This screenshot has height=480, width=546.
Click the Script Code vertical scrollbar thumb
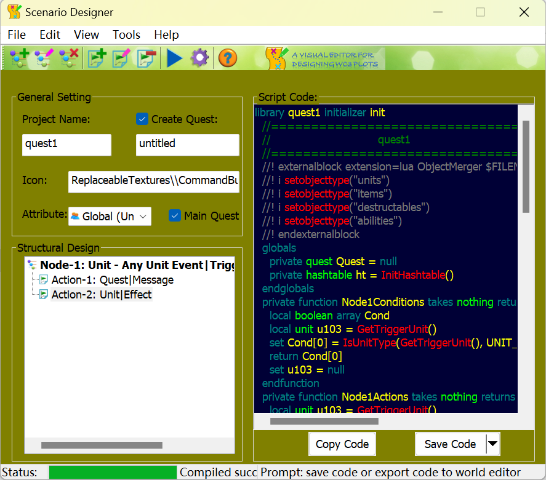coord(526,167)
